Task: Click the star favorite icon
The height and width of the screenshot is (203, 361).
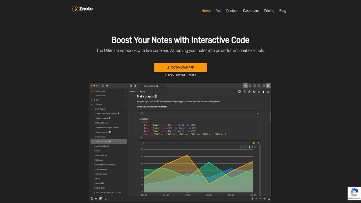Action: tap(254, 92)
